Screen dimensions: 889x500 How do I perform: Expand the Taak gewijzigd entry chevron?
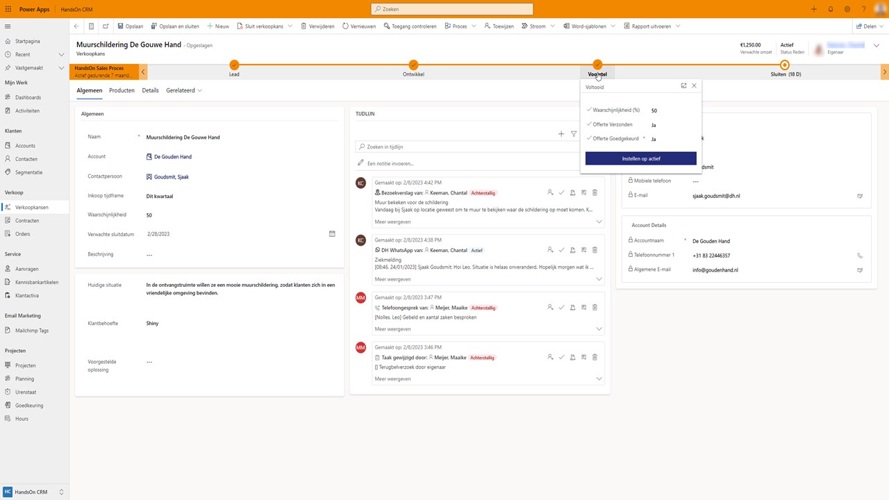click(599, 379)
